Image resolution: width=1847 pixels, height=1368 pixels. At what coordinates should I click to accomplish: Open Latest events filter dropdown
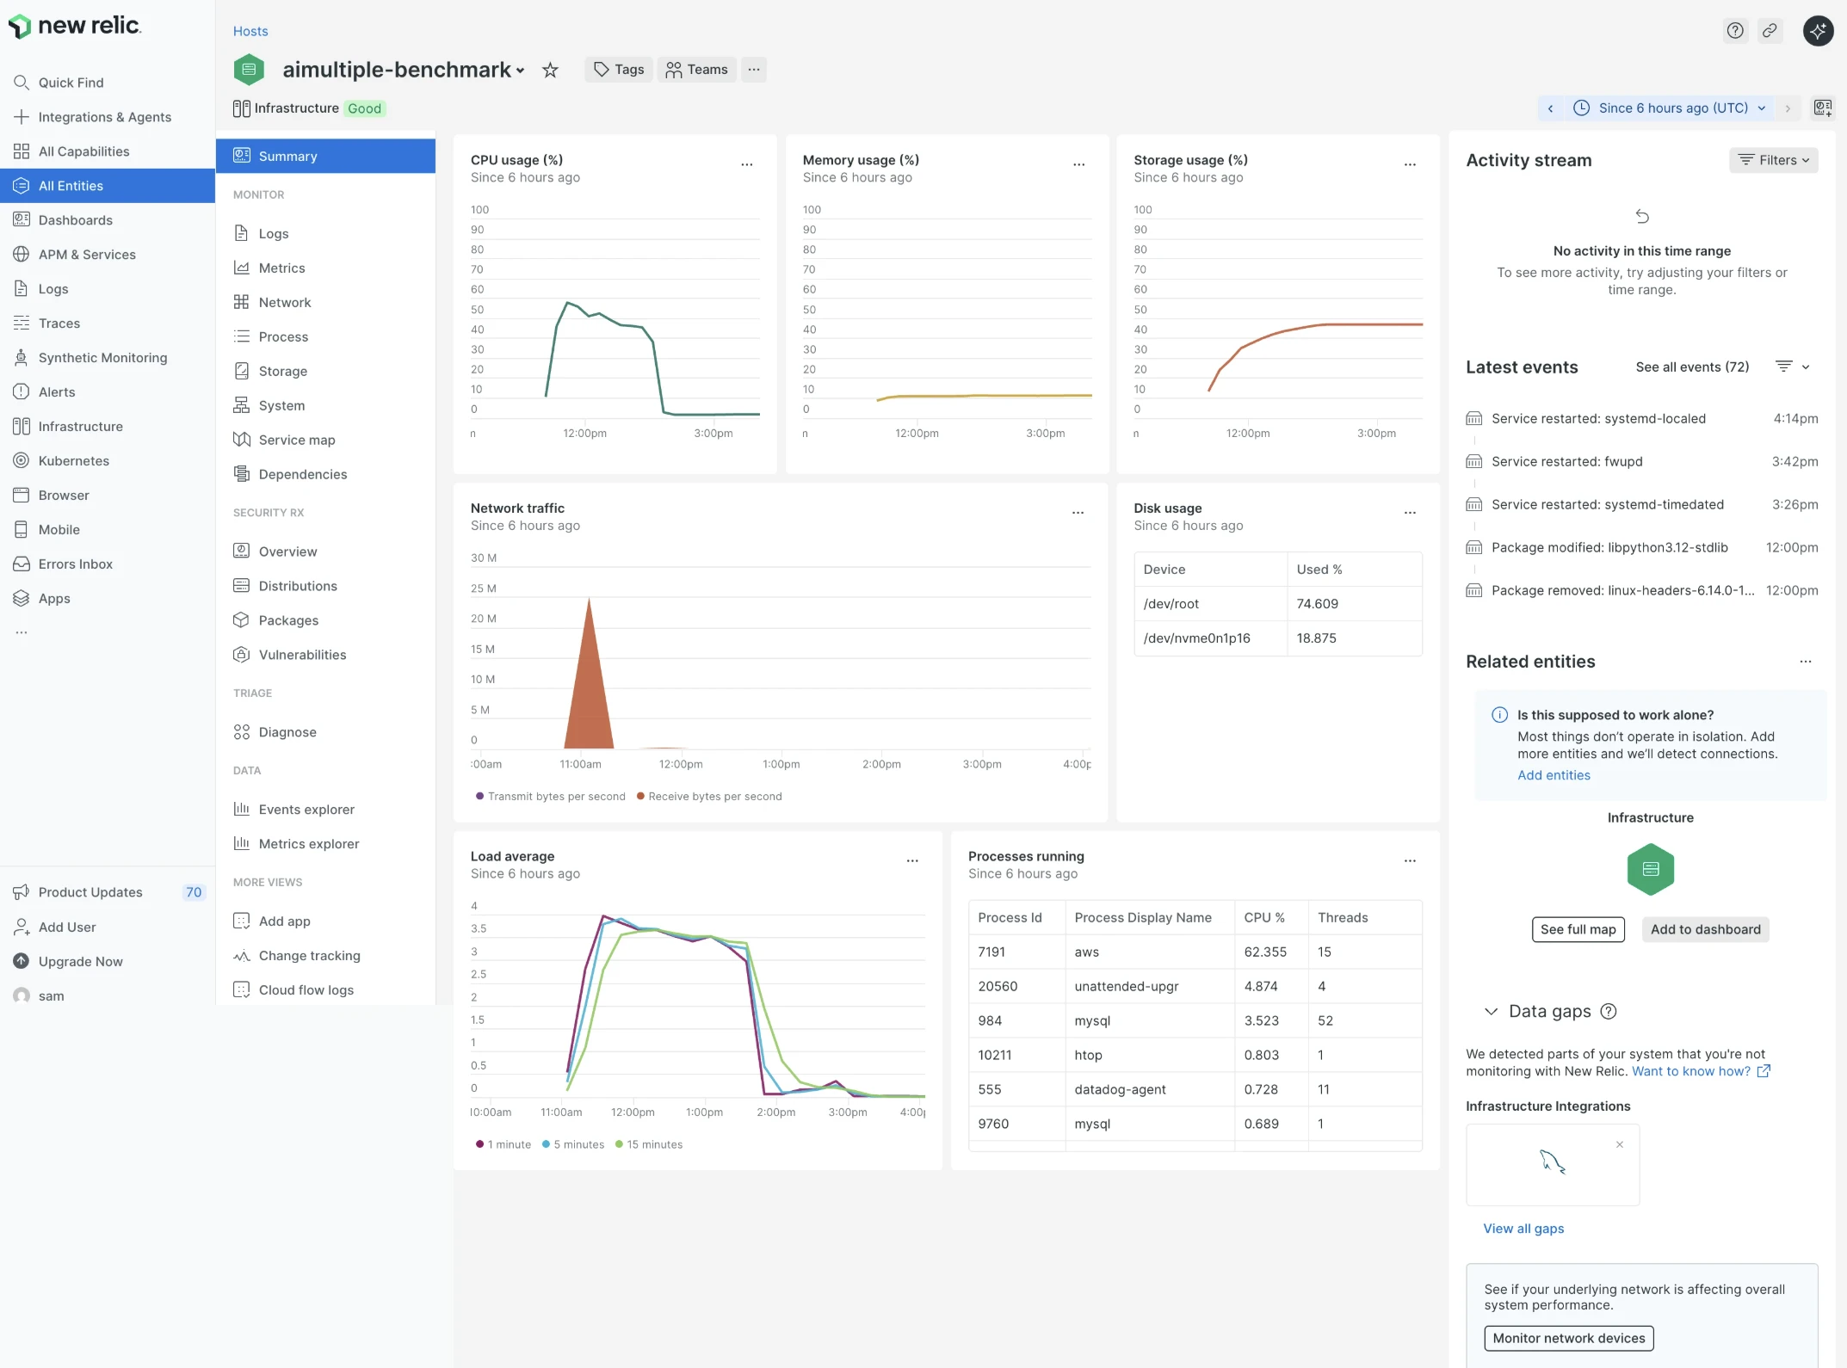tap(1793, 367)
